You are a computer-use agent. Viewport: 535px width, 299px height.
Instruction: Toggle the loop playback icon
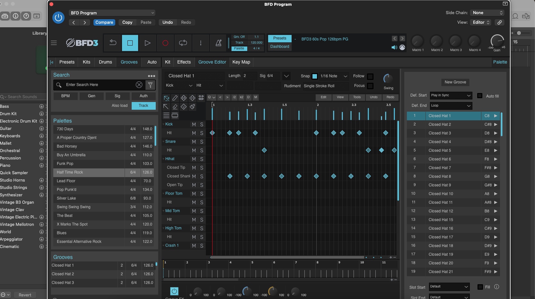183,43
